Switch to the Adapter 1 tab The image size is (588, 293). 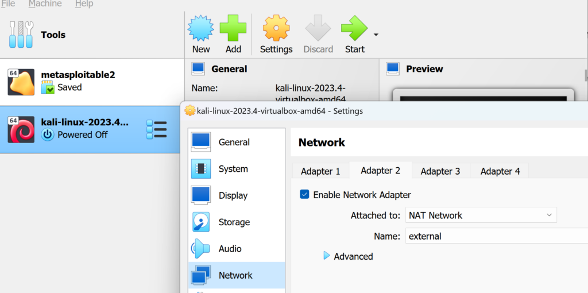[x=320, y=171]
